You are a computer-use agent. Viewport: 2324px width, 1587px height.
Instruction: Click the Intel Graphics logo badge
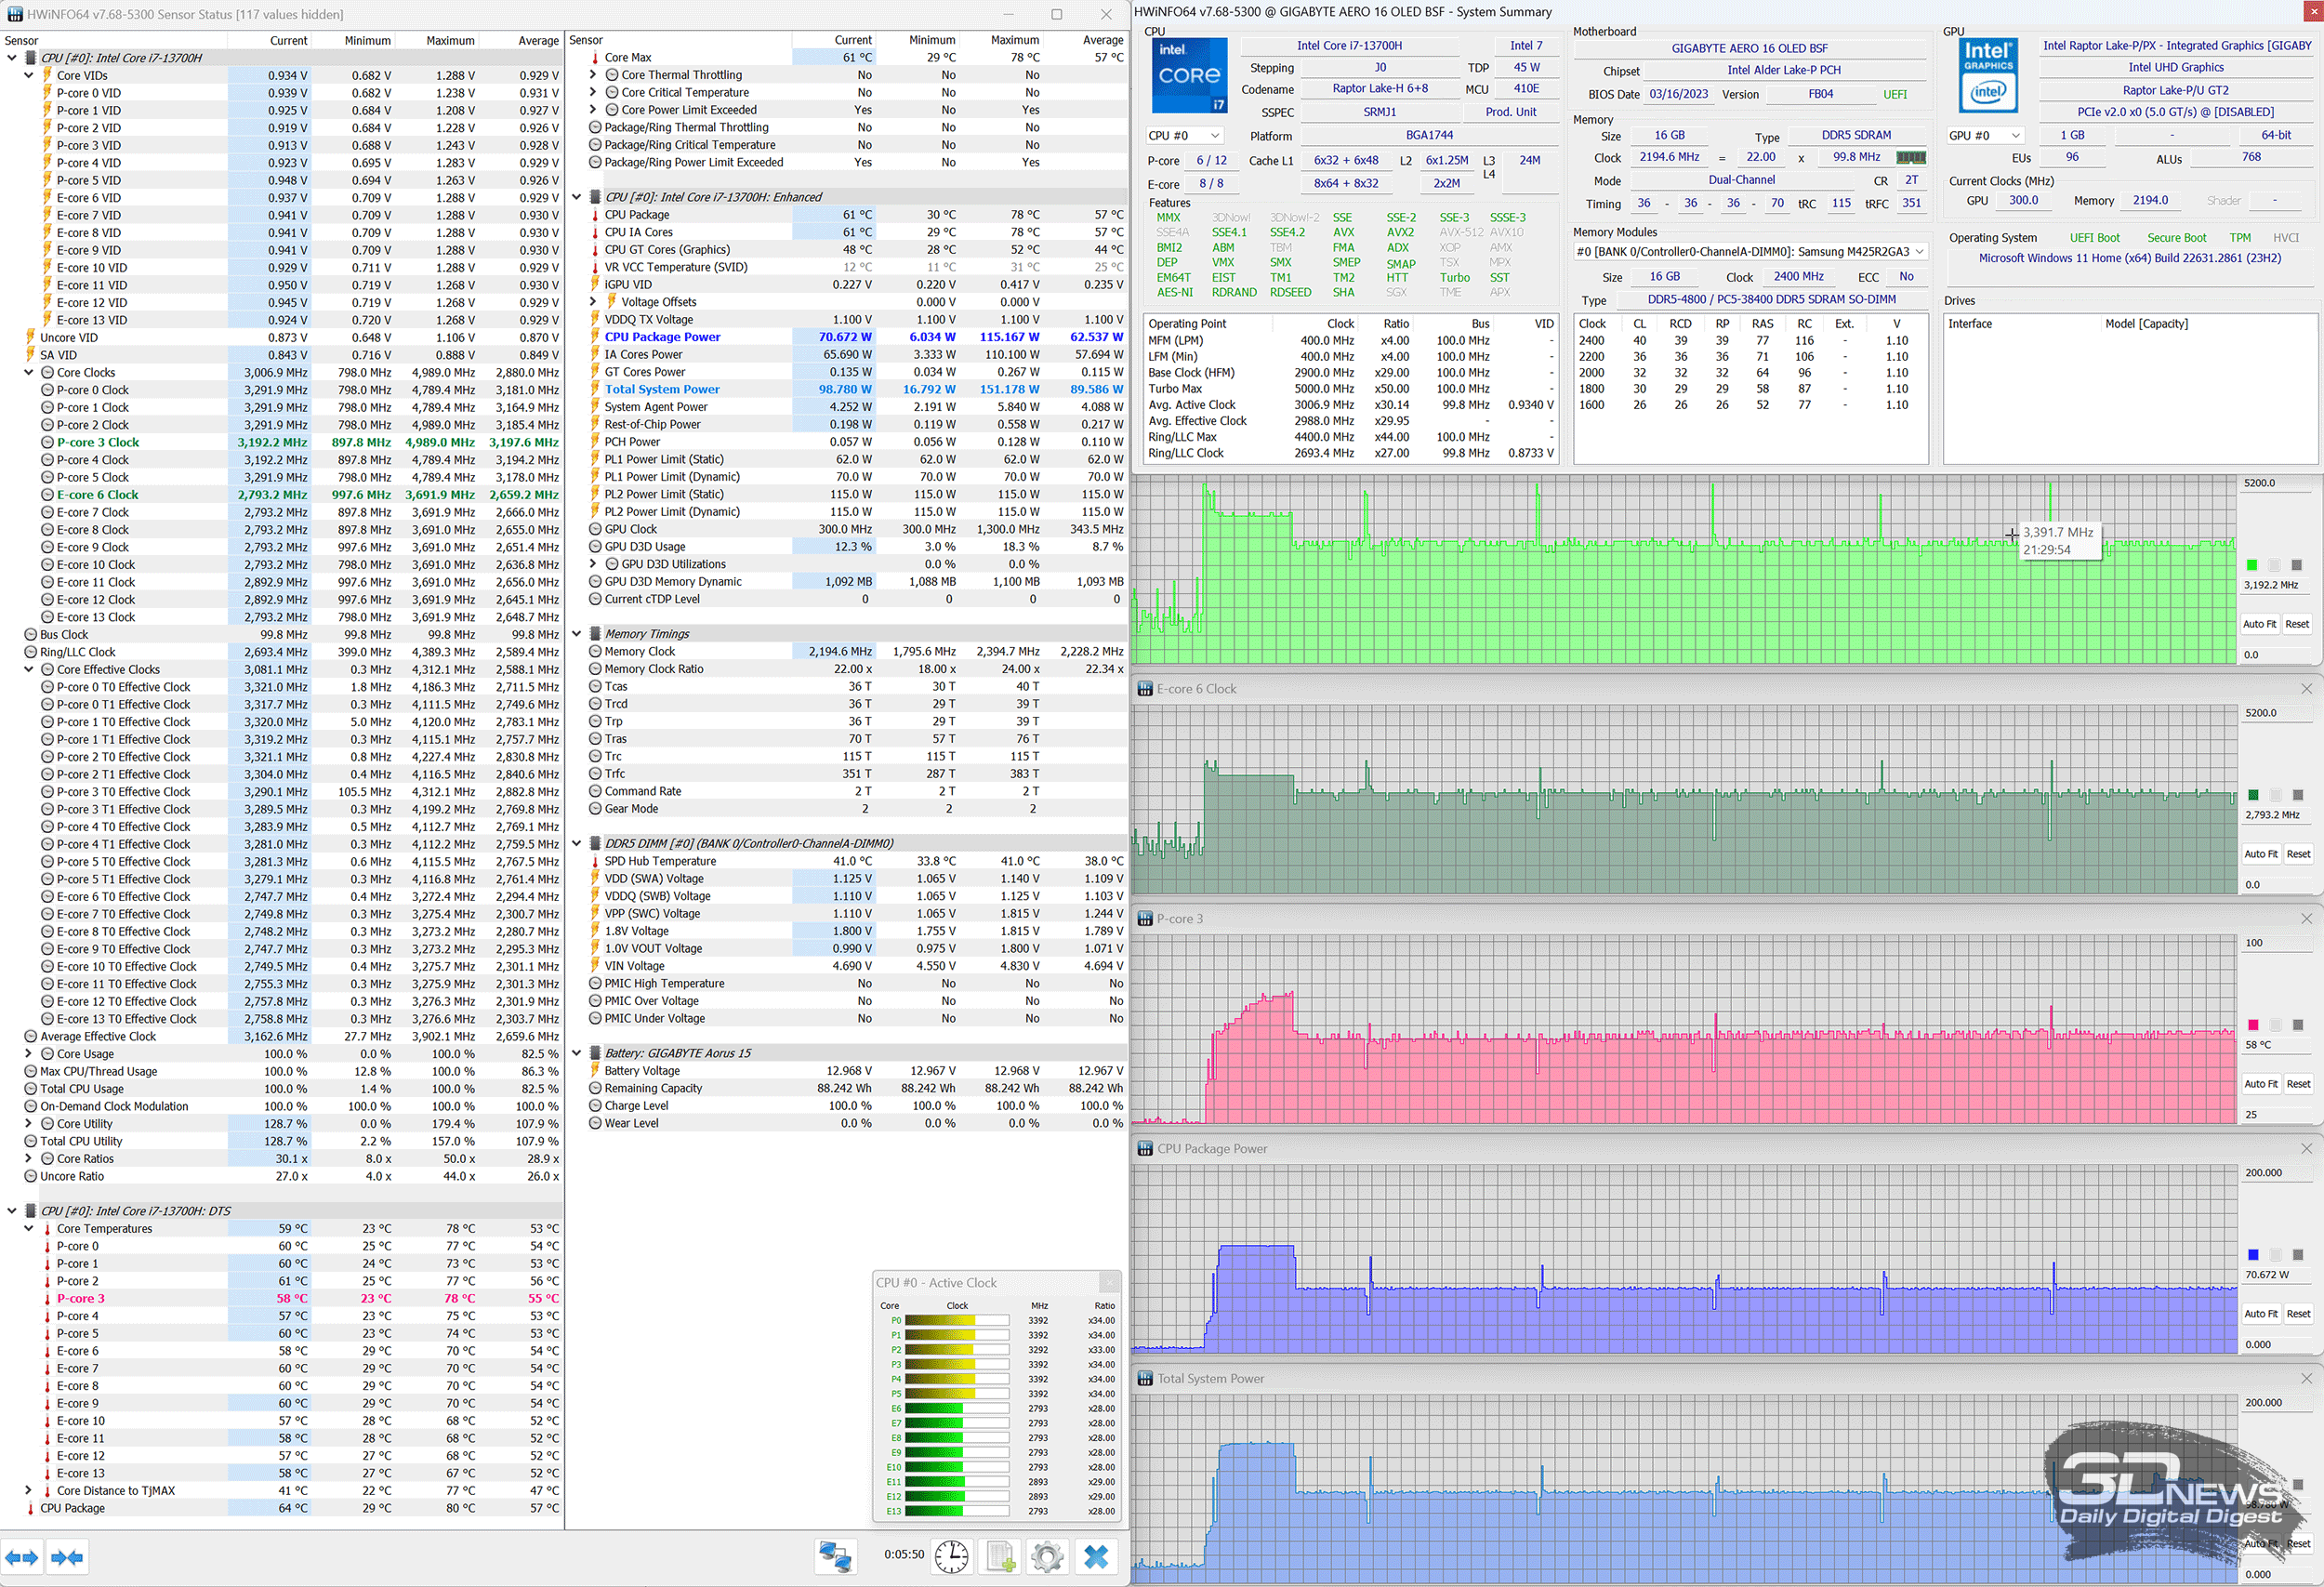point(1988,75)
